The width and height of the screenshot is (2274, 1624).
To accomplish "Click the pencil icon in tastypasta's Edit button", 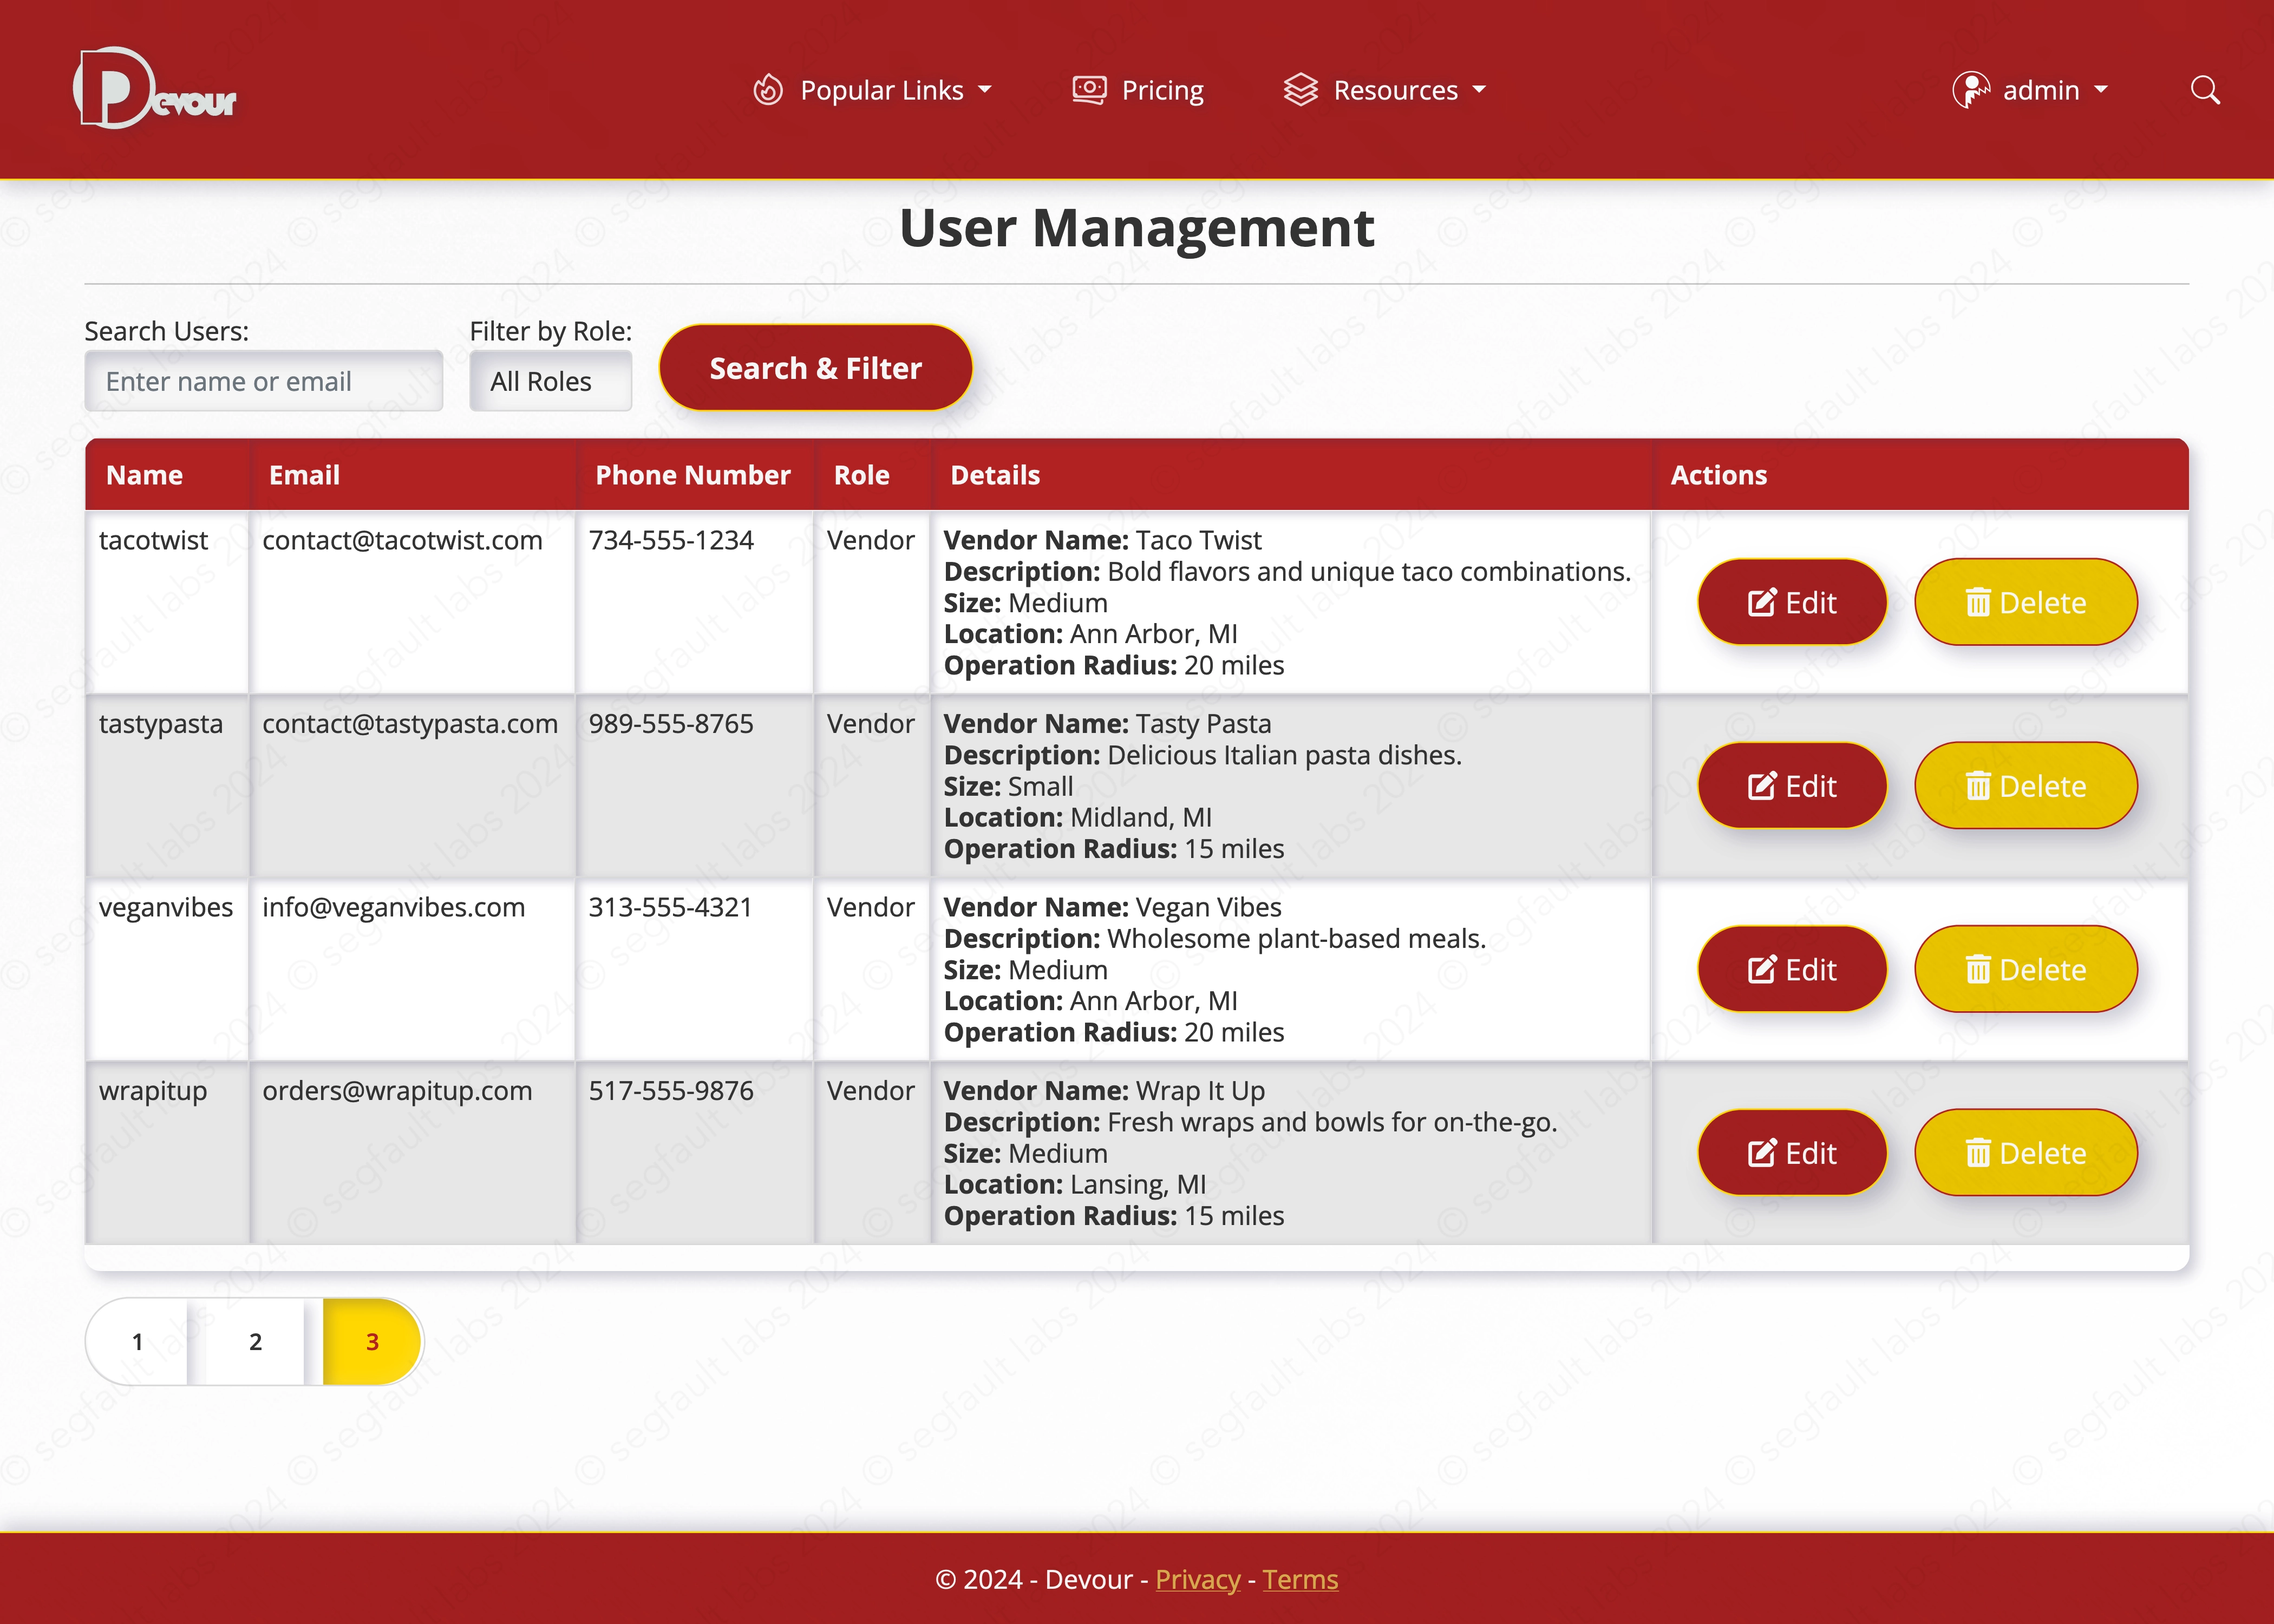I will 1762,786.
